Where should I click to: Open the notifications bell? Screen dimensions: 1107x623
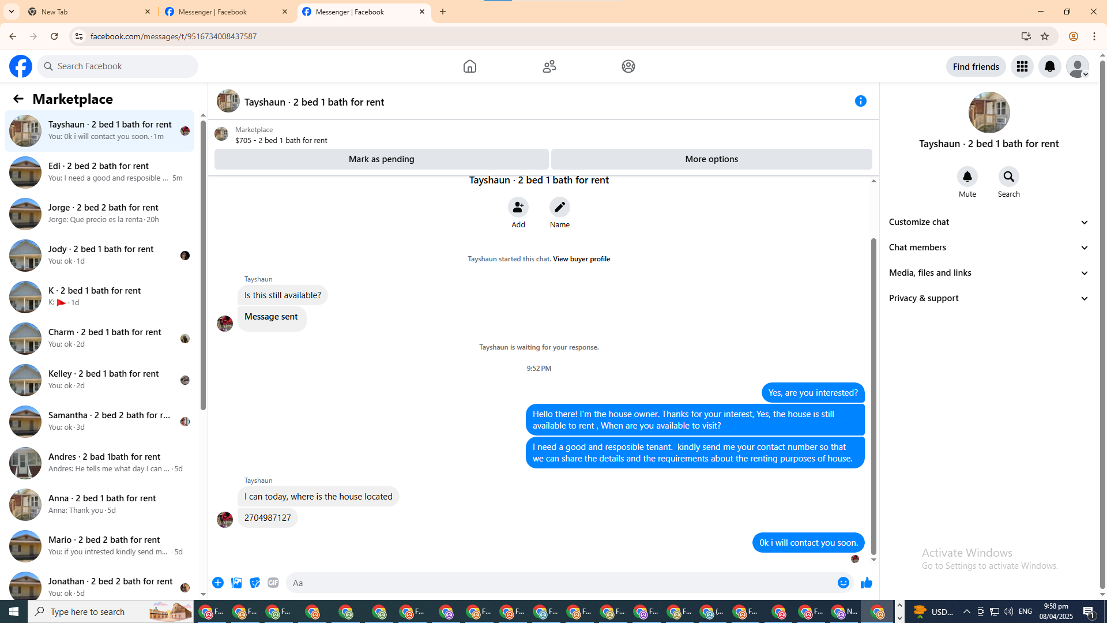(1049, 66)
